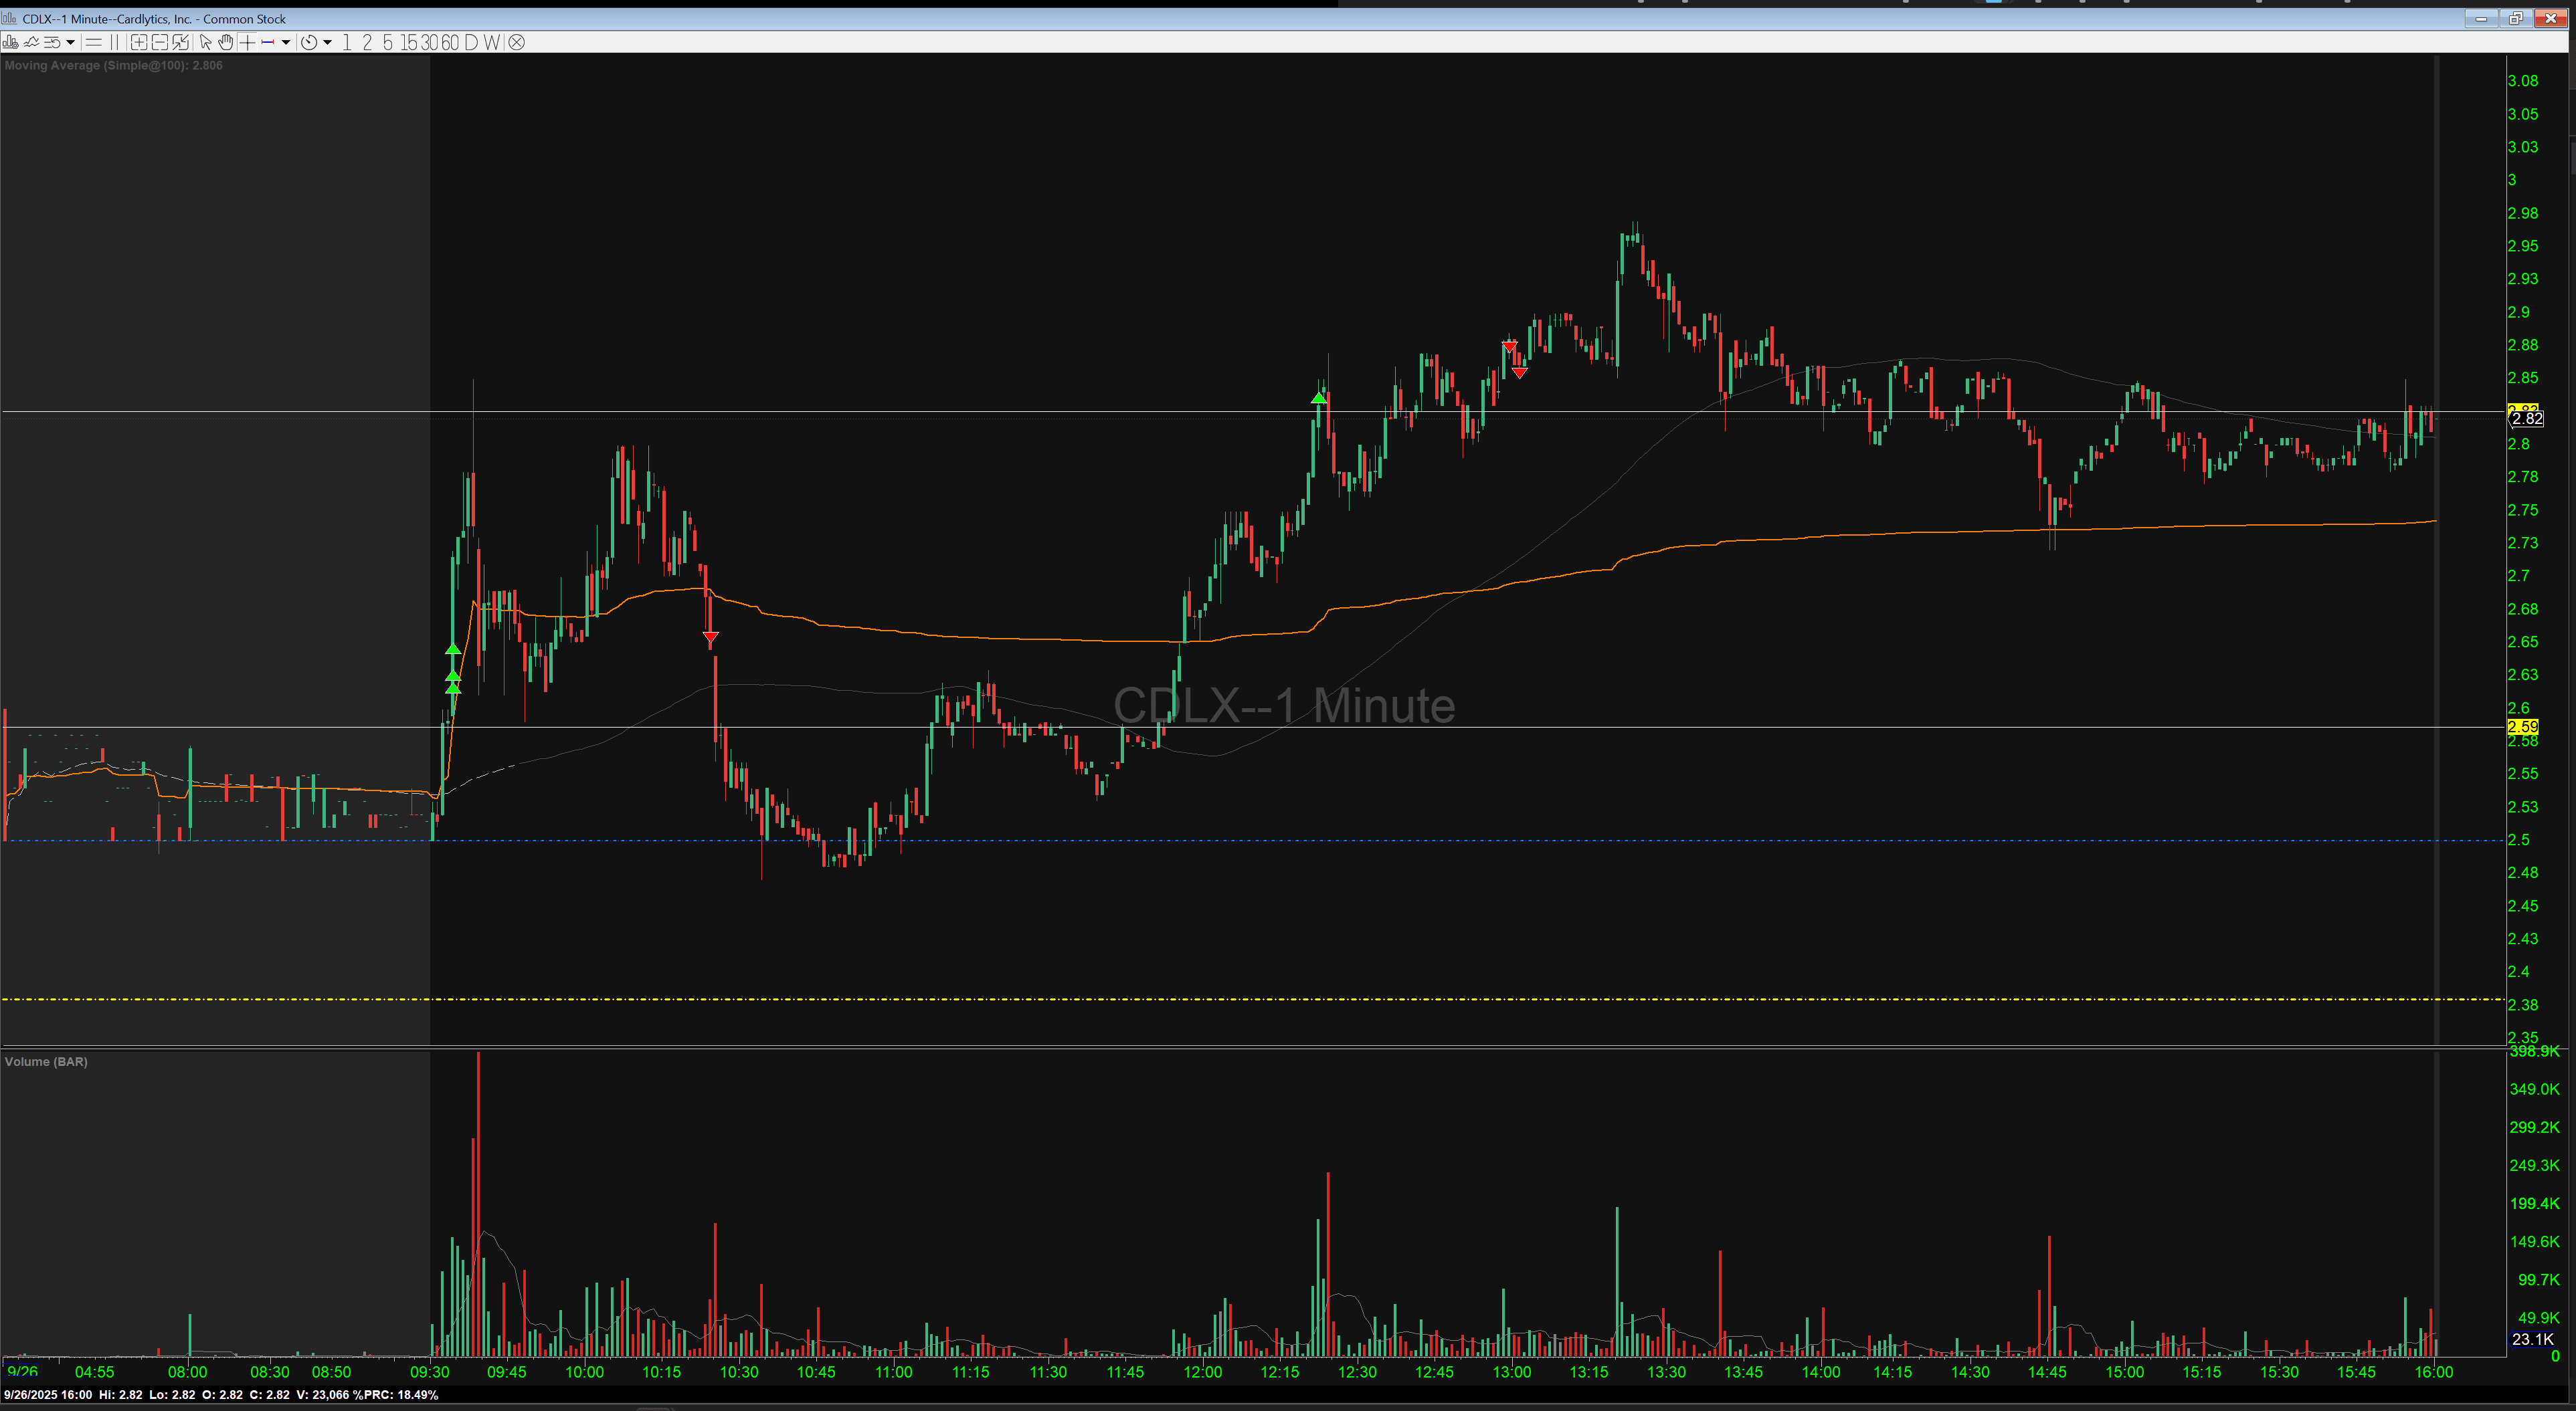The width and height of the screenshot is (2576, 1411).
Task: Toggle horizontal lines tool in toolbar
Action: [94, 42]
